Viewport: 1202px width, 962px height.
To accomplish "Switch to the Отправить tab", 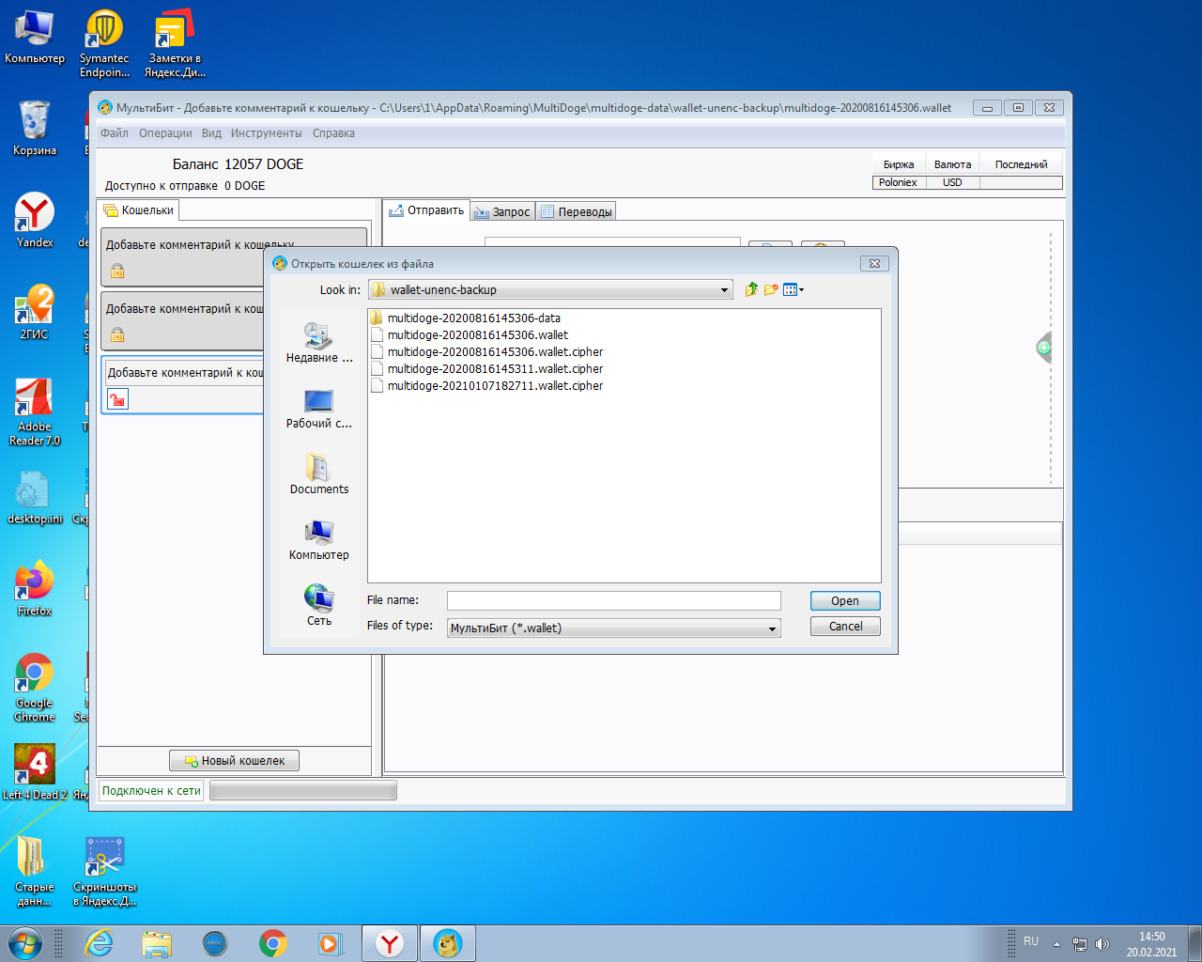I will click(426, 210).
